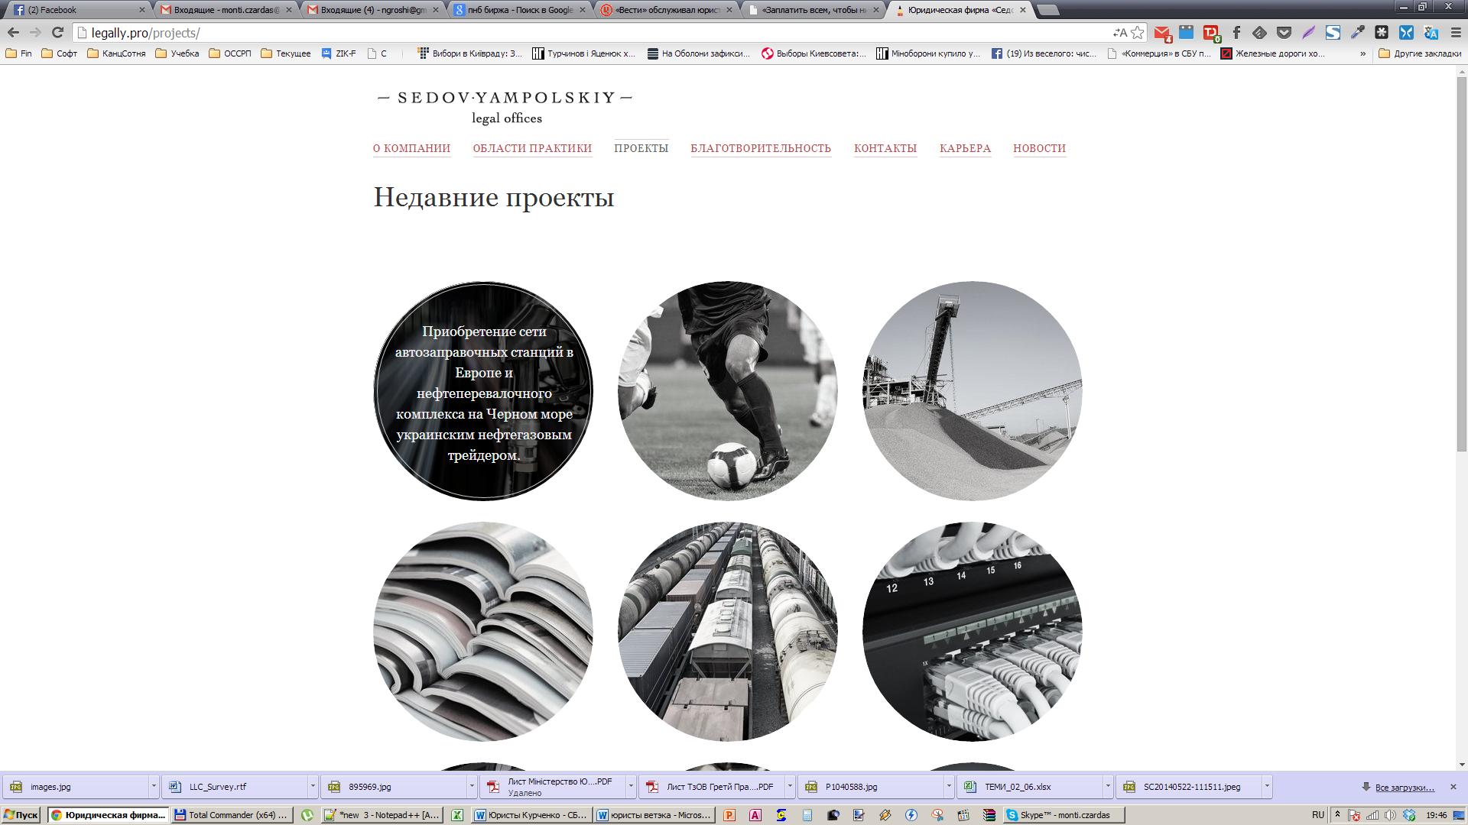
Task: Expand options for images.jpg download
Action: point(153,786)
